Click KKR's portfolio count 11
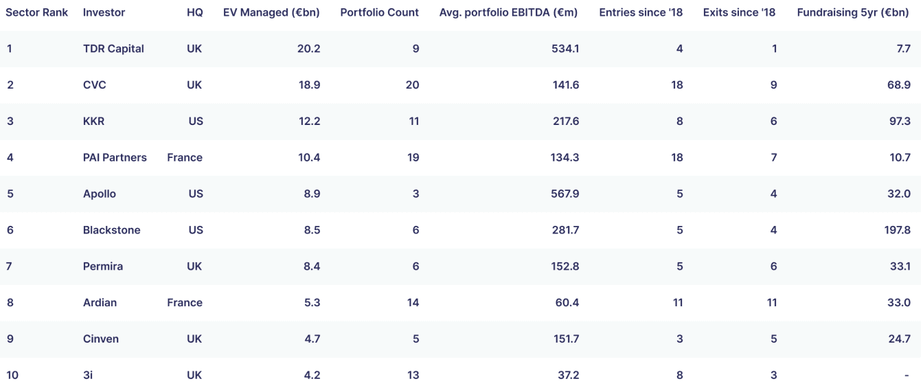The height and width of the screenshot is (390, 923). [x=413, y=122]
